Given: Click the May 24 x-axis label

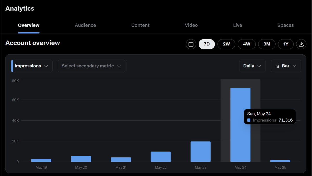Looking at the screenshot, I should pos(240,167).
